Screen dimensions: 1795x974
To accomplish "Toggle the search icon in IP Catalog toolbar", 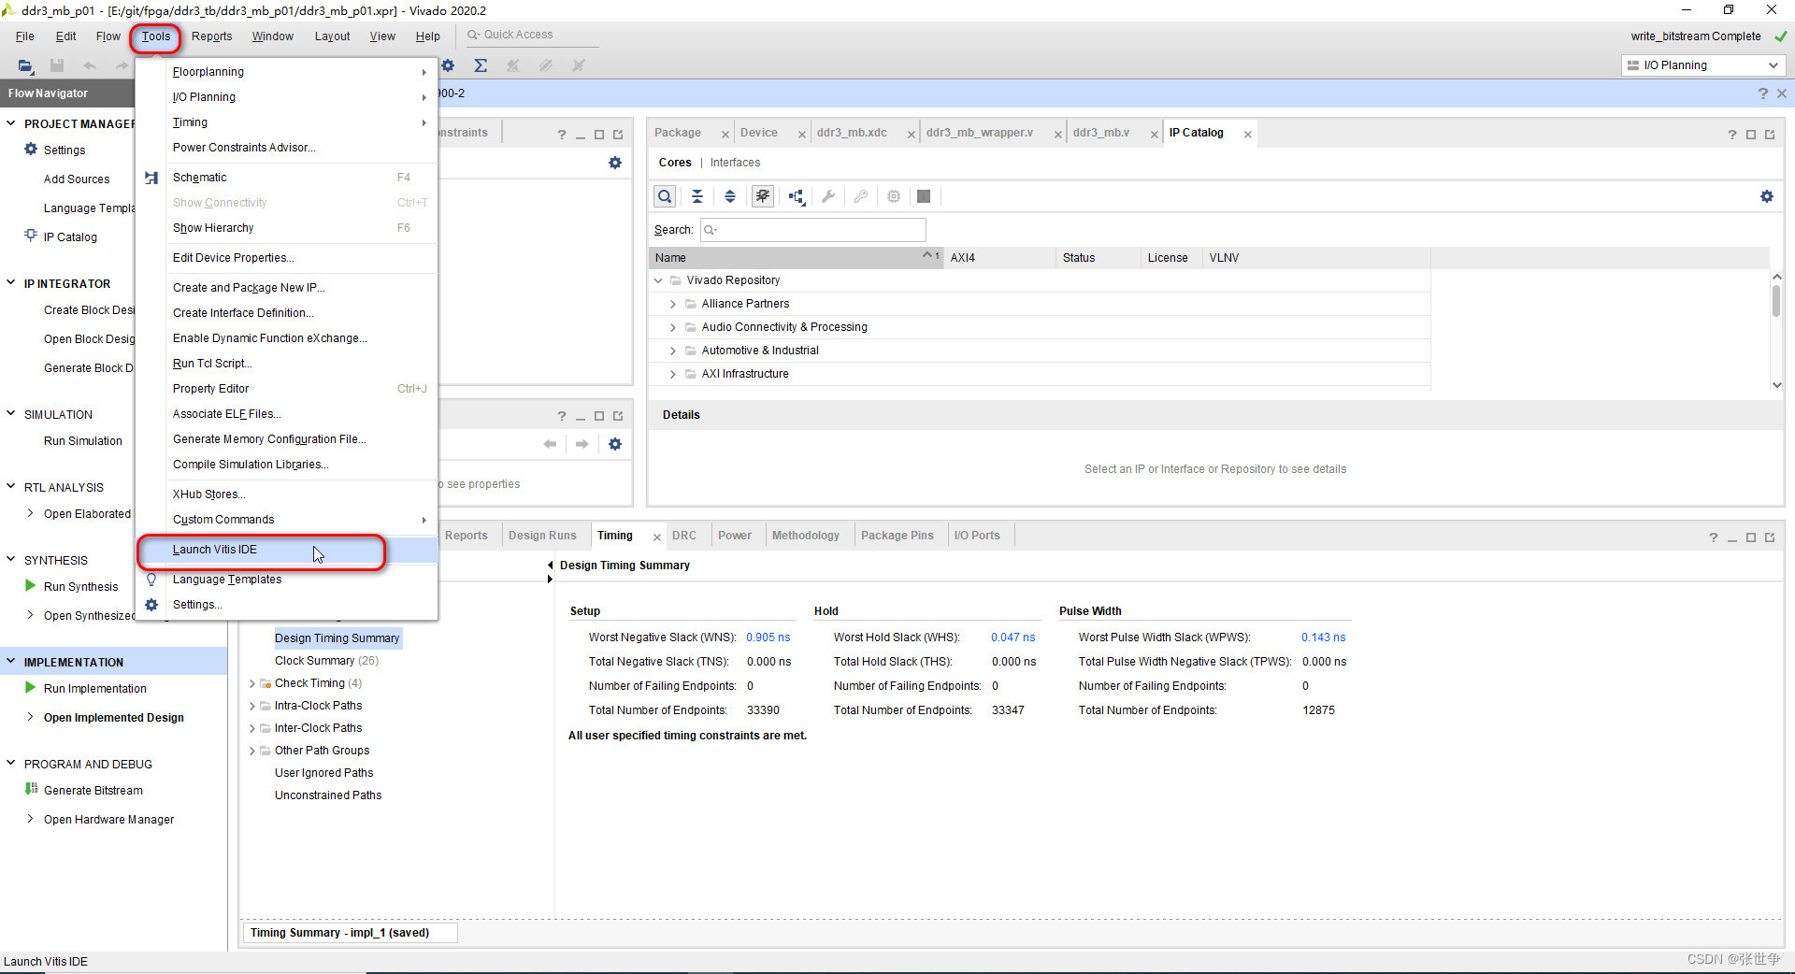I will point(665,196).
